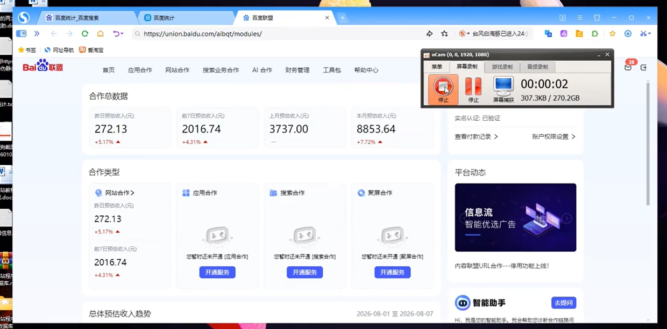Toggle the browser sidebar panel icon

21,33
